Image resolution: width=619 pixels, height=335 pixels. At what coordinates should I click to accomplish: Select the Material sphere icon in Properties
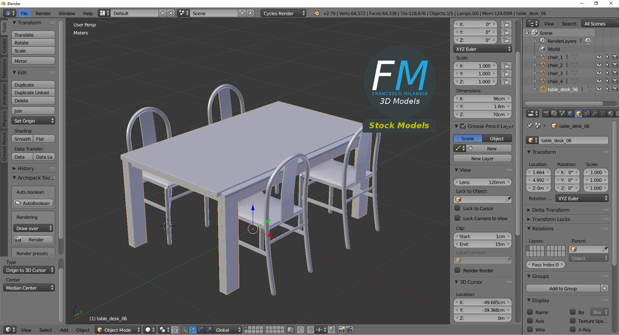(x=610, y=113)
